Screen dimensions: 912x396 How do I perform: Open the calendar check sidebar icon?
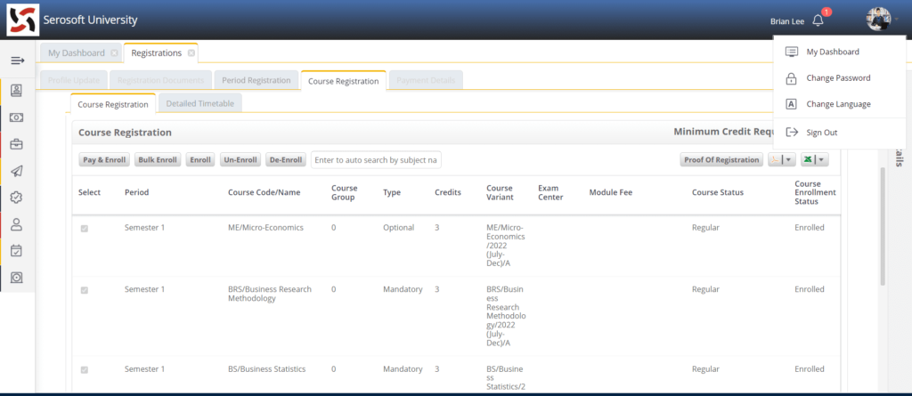(x=17, y=251)
